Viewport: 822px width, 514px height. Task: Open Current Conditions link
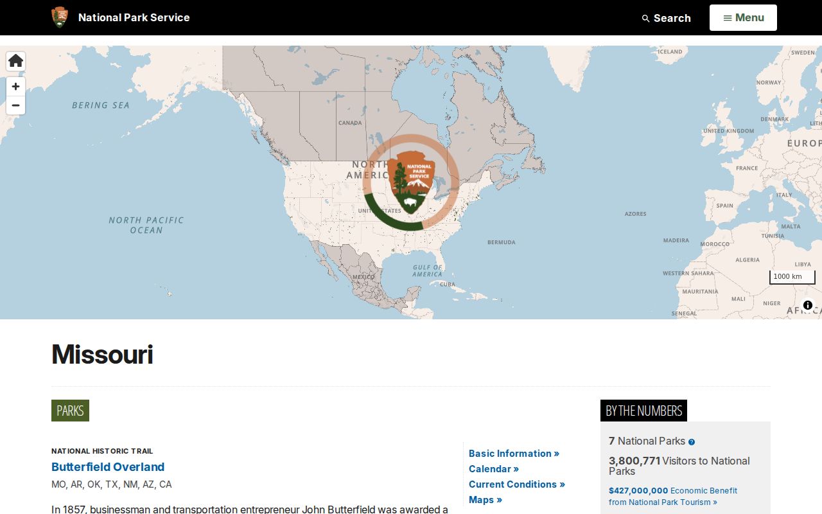(517, 484)
